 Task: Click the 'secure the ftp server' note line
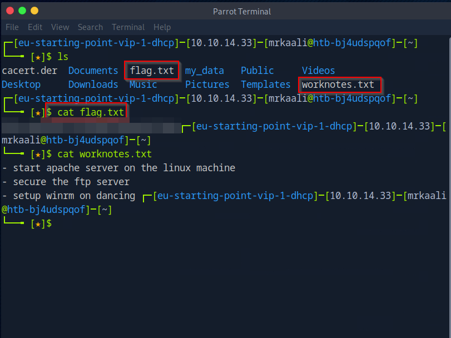[71, 182]
